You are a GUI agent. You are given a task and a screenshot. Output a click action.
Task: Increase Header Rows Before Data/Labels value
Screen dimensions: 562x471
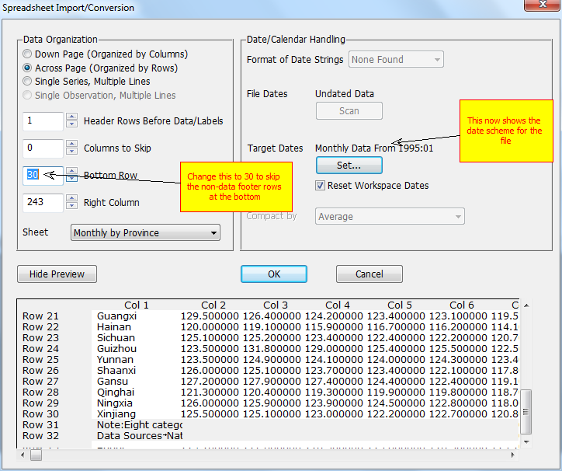pyautogui.click(x=71, y=117)
